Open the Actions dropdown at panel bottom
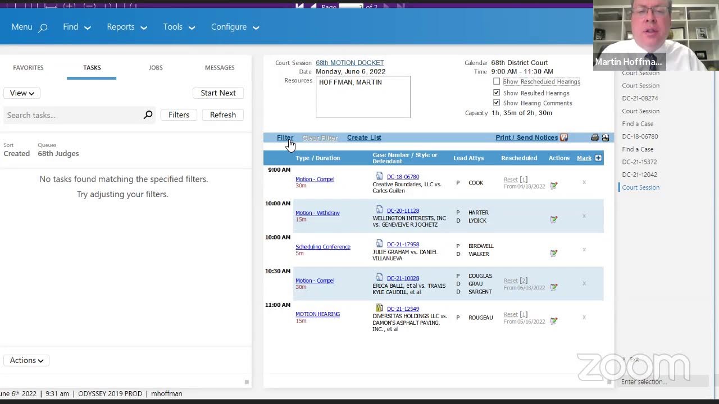 (x=26, y=360)
